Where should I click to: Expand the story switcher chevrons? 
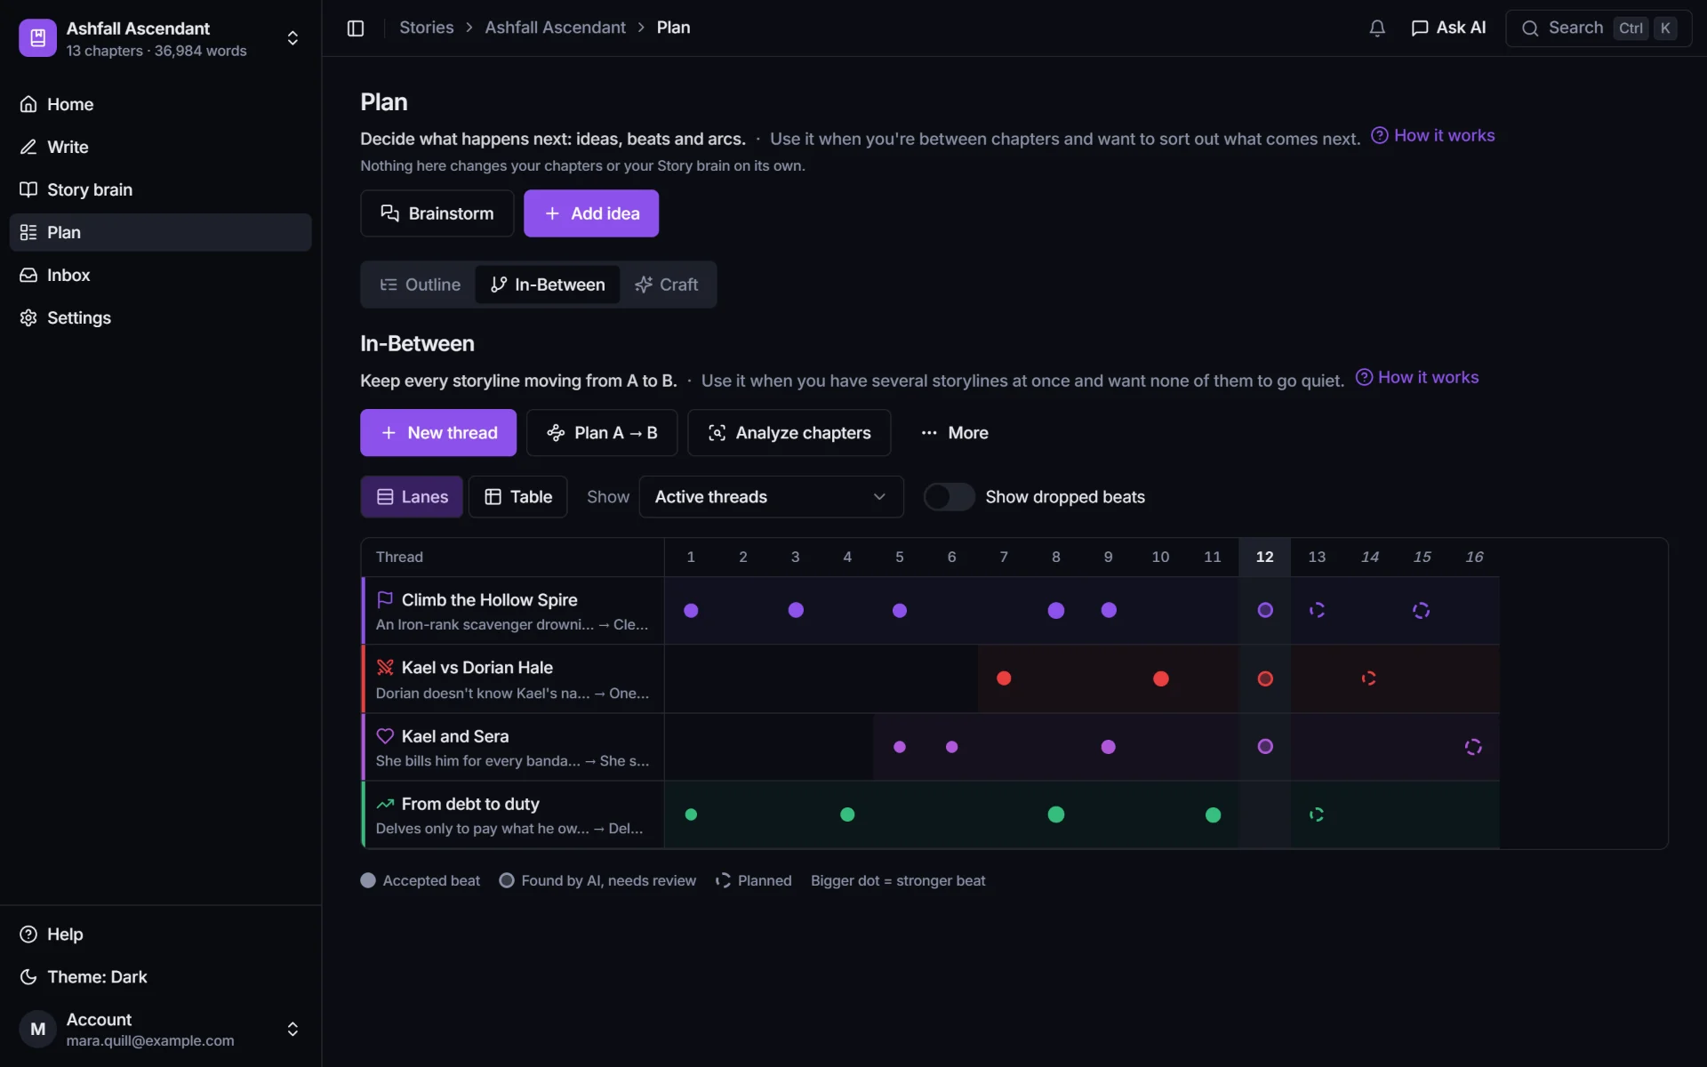coord(293,38)
